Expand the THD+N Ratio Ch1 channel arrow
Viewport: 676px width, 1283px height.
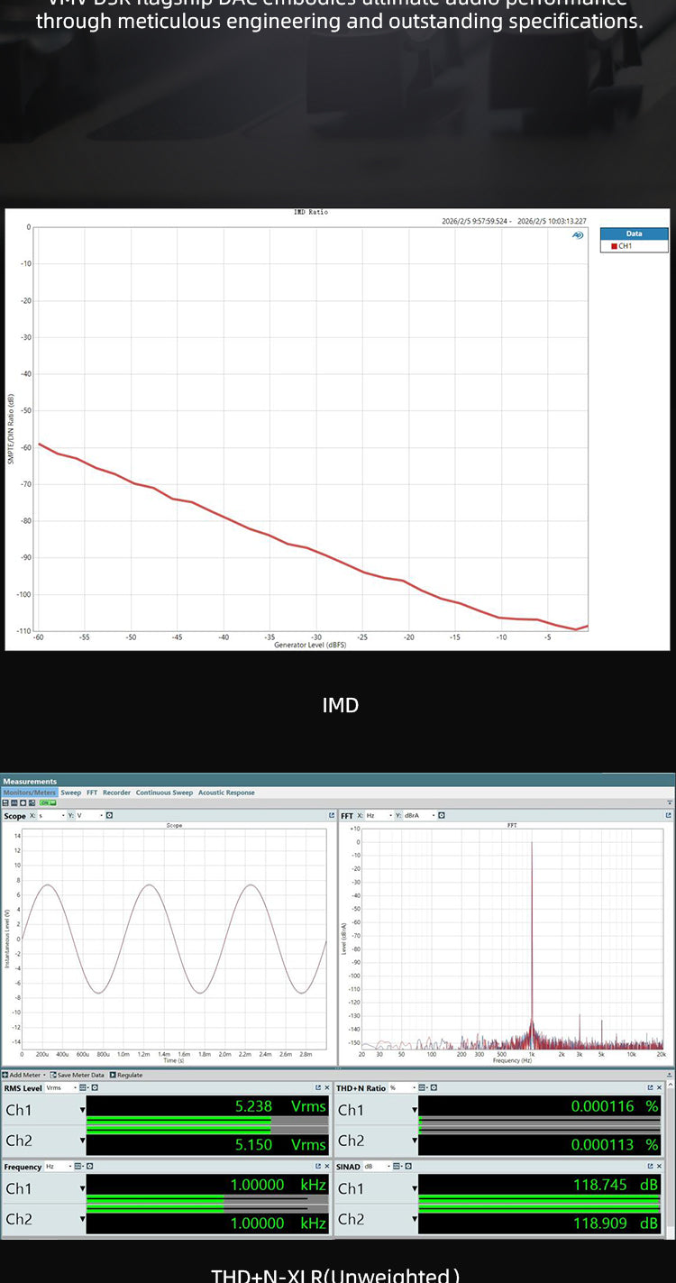click(414, 1111)
